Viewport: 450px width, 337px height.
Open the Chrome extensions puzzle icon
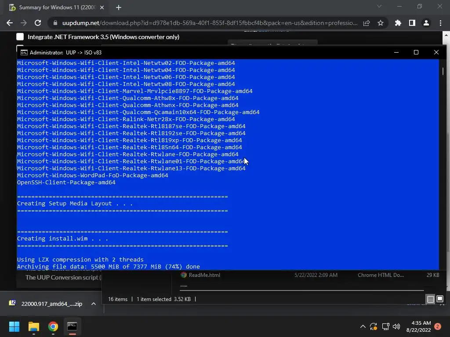point(398,23)
